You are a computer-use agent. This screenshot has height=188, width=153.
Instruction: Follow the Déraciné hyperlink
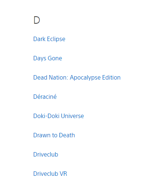45,97
